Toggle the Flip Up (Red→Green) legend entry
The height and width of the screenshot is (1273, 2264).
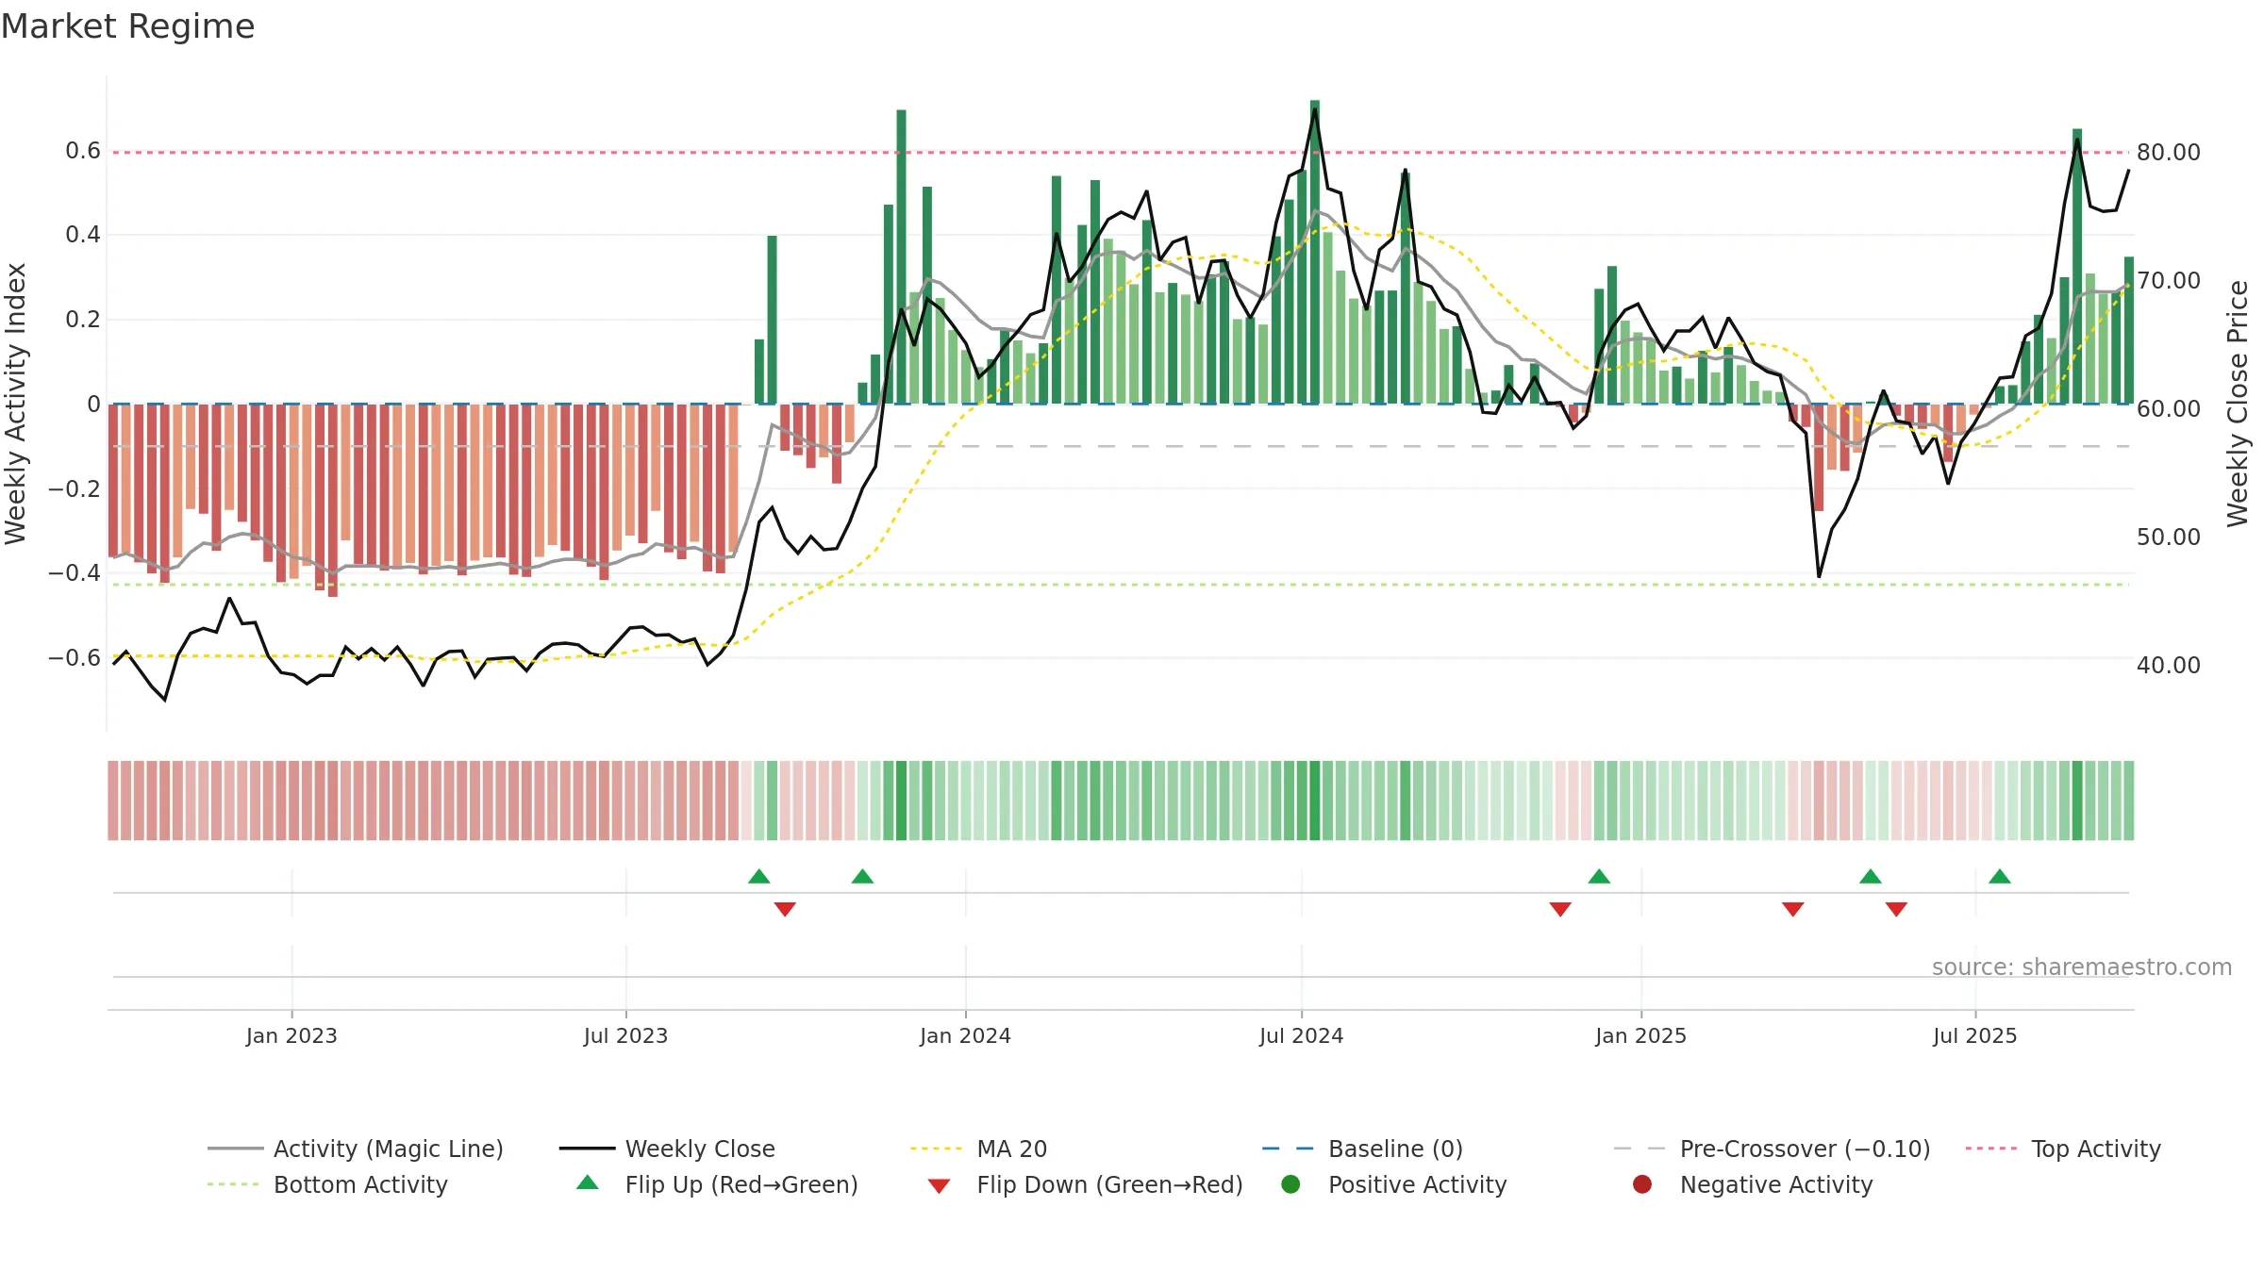[717, 1184]
